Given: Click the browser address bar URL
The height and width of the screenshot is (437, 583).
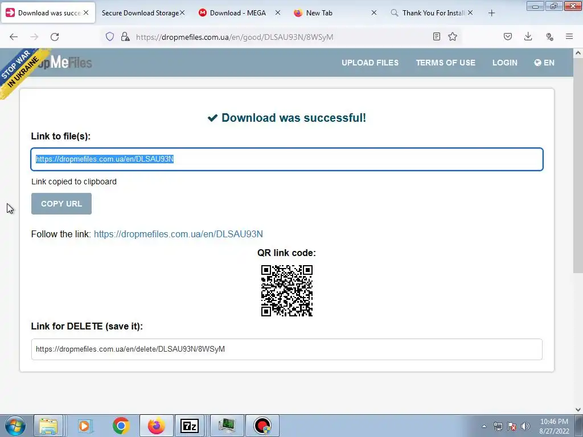Looking at the screenshot, I should pos(235,37).
